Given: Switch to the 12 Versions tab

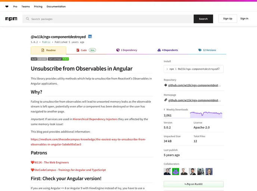Looking at the screenshot, I should pyautogui.click(x=207, y=50).
